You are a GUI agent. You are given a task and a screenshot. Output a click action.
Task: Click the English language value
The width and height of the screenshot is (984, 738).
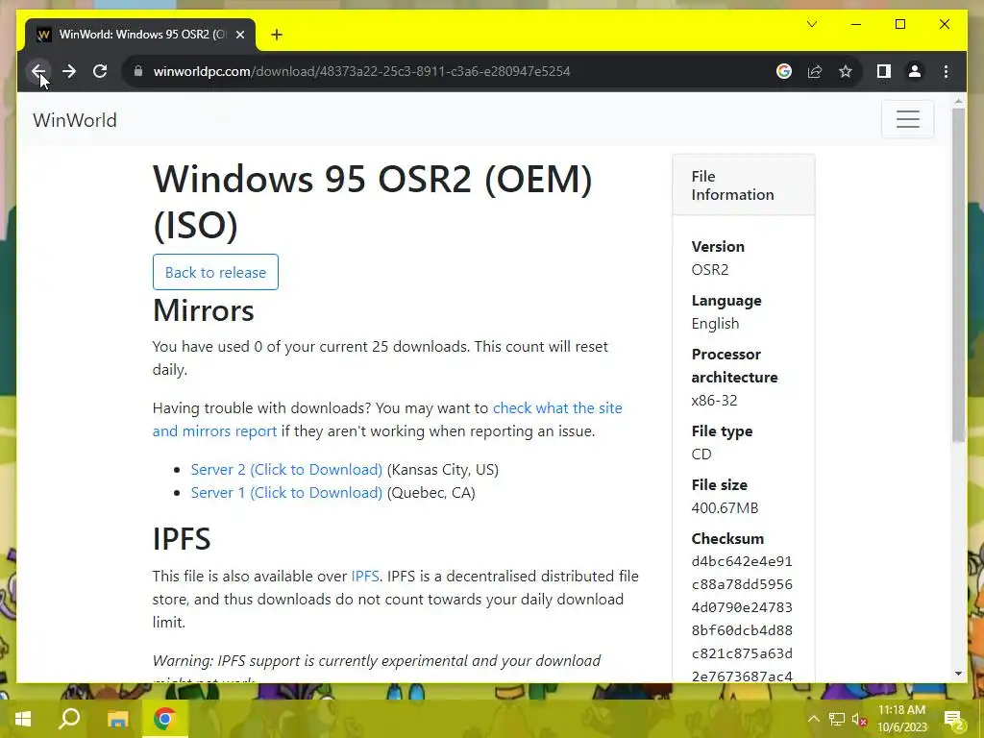[x=715, y=323]
